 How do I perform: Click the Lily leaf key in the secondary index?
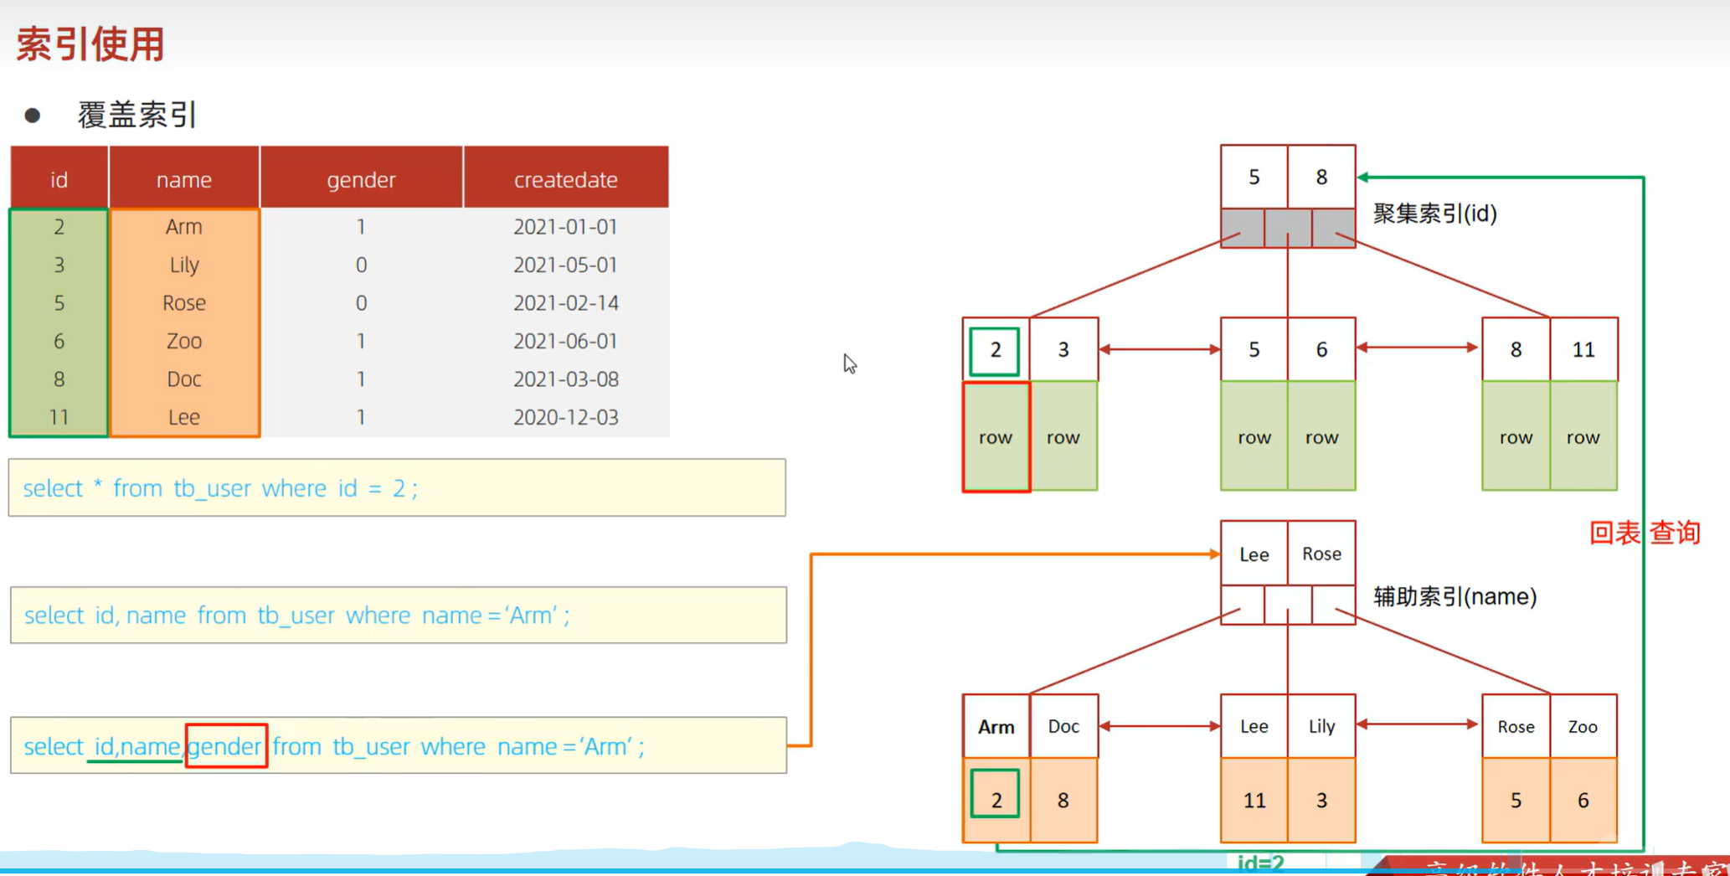click(1321, 726)
